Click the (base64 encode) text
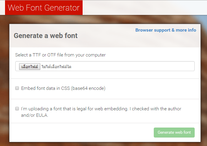 88,88
